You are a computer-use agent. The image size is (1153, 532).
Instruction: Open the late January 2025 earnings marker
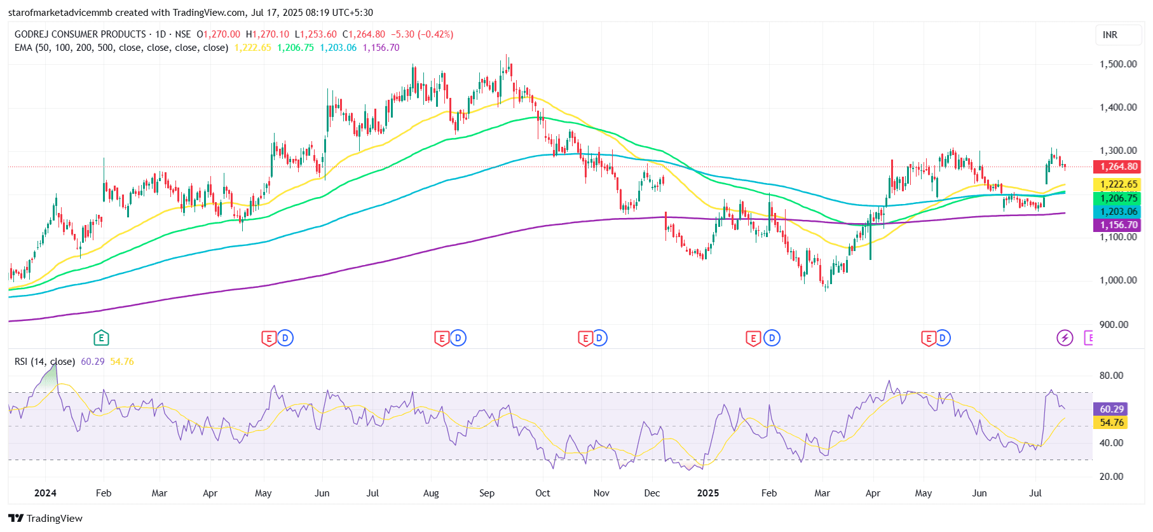[753, 338]
